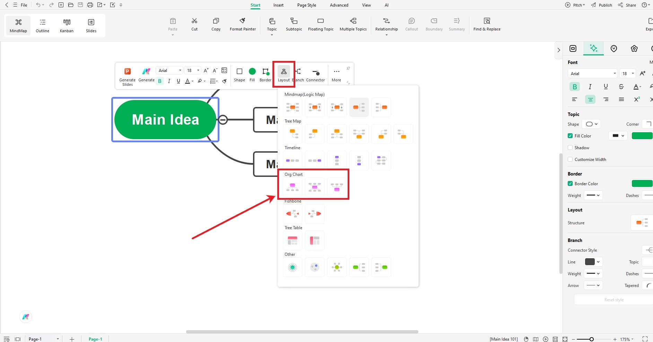Click the Share button
Screen dimensions: 653x342
tap(627, 5)
